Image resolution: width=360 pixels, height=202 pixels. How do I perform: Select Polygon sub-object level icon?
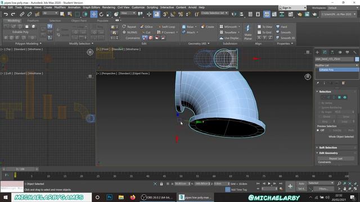click(x=339, y=97)
